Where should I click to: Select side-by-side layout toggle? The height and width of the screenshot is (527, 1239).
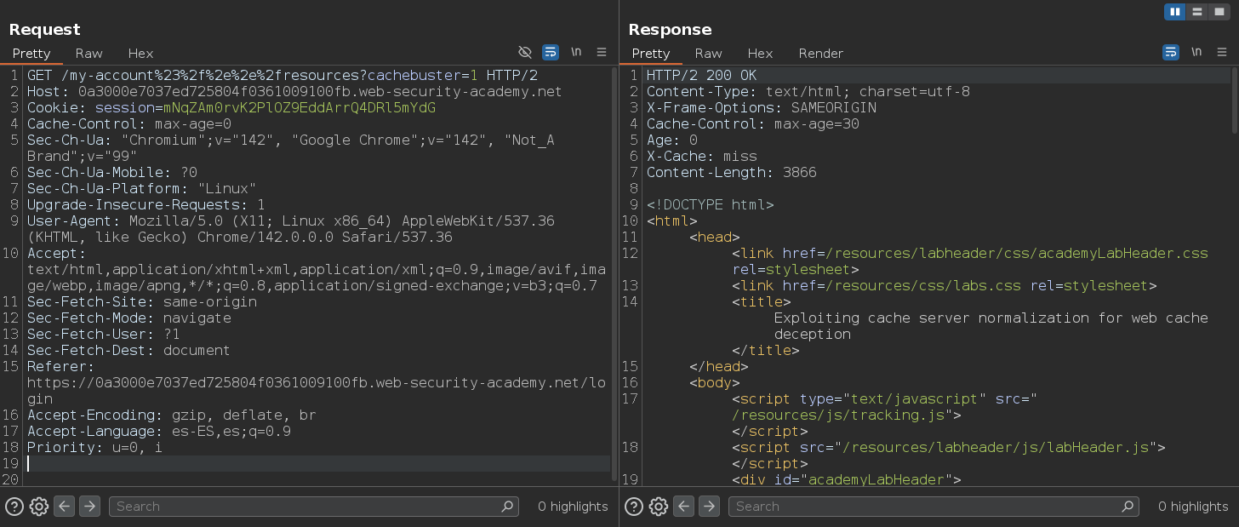[x=1175, y=12]
